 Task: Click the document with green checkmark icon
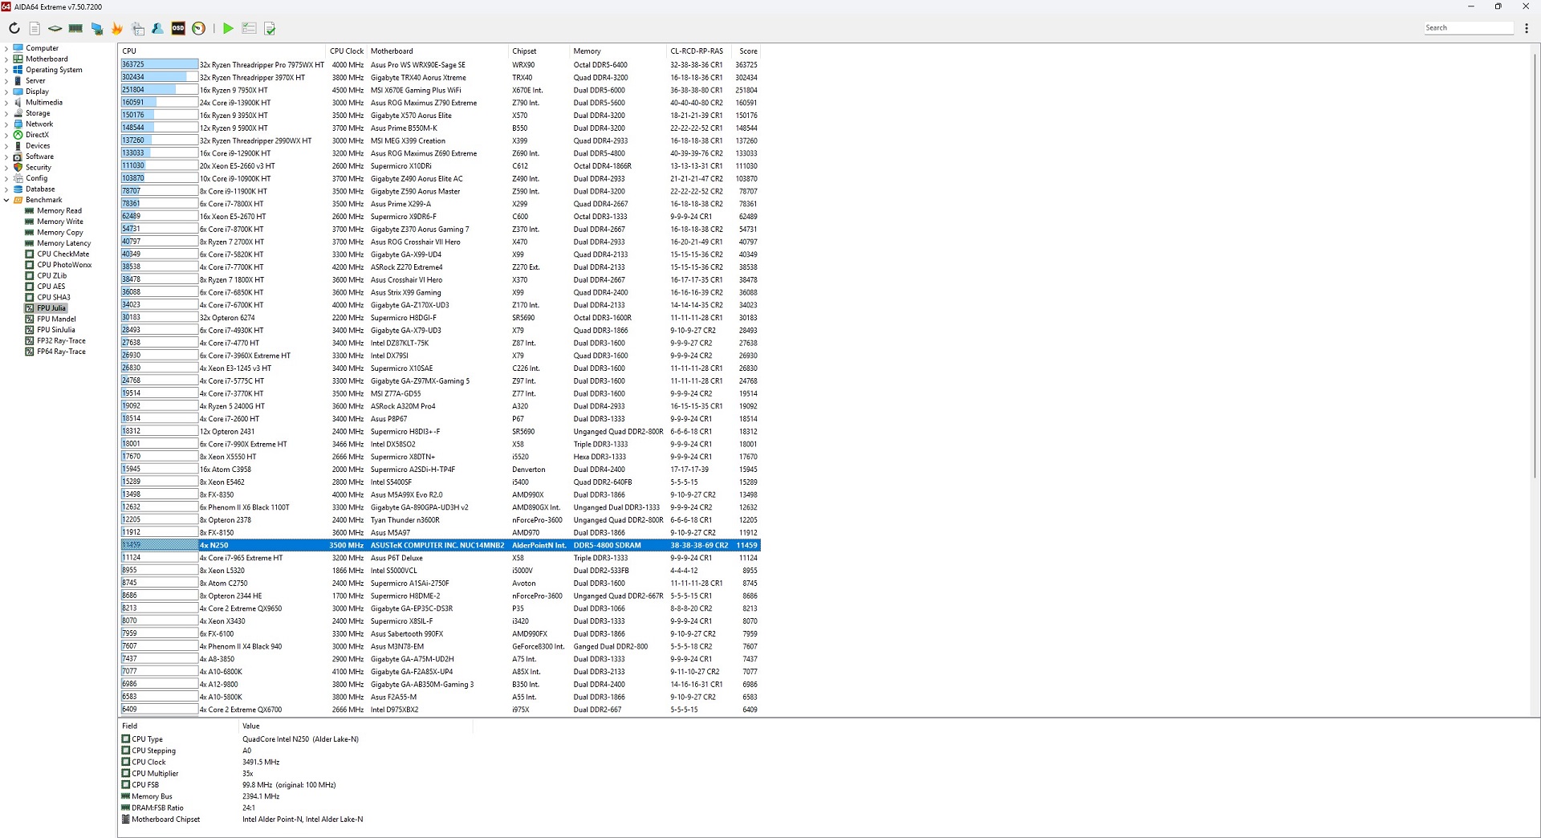point(270,28)
